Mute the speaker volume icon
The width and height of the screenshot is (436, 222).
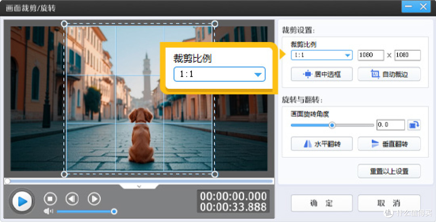48,212
